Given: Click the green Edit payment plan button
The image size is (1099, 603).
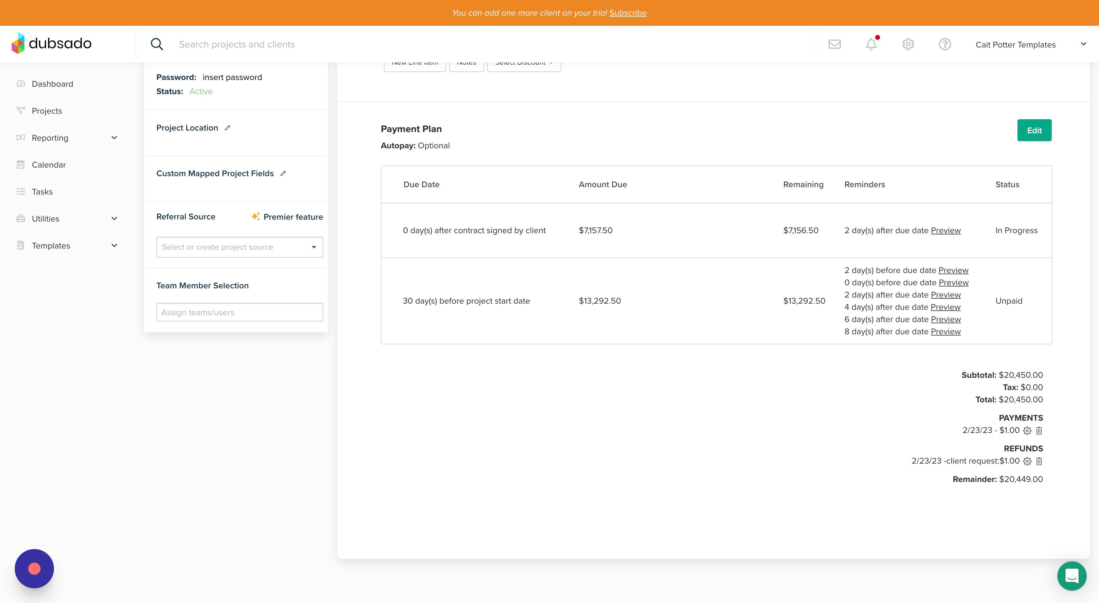Looking at the screenshot, I should tap(1034, 130).
